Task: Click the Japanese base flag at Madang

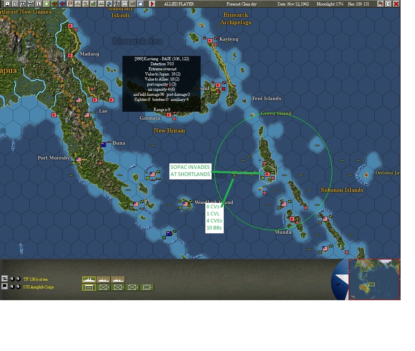Action: (70, 55)
